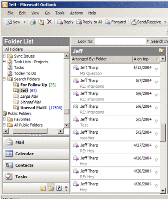The height and width of the screenshot is (199, 168).
Task: Click the Delete X icon
Action: (50, 22)
